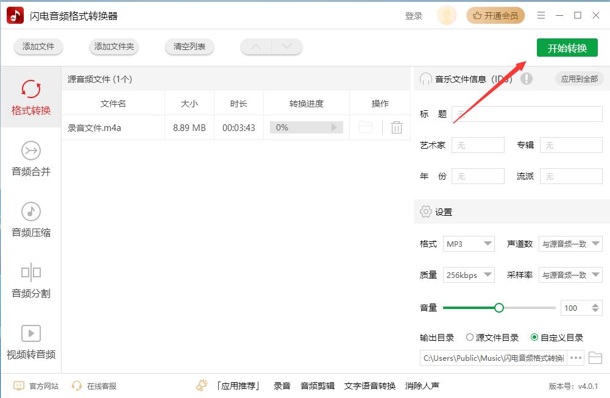Screen dimensions: 610x398
Task: Click the ID3 info warning icon
Action: tap(527, 79)
